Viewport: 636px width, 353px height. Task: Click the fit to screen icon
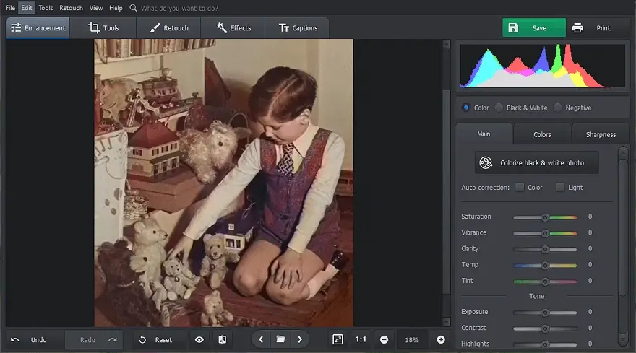pos(338,339)
